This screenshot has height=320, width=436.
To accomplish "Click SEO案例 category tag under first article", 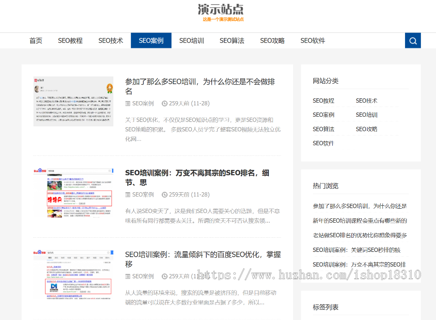I will (x=142, y=103).
